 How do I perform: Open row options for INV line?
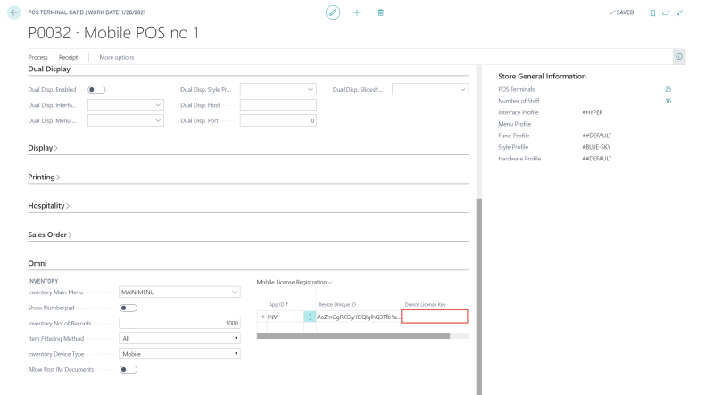[310, 317]
